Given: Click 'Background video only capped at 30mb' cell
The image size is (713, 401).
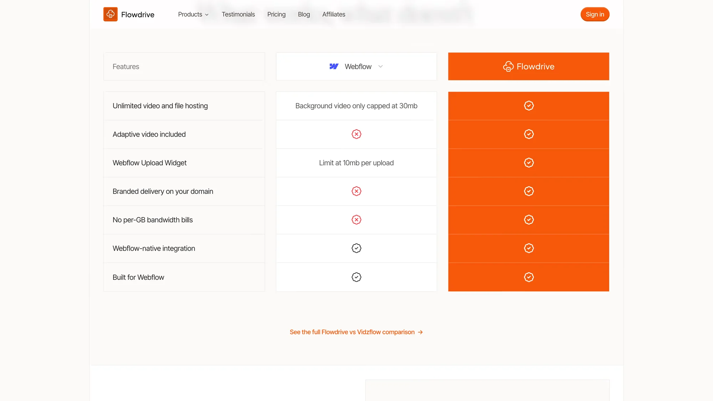Looking at the screenshot, I should [356, 106].
